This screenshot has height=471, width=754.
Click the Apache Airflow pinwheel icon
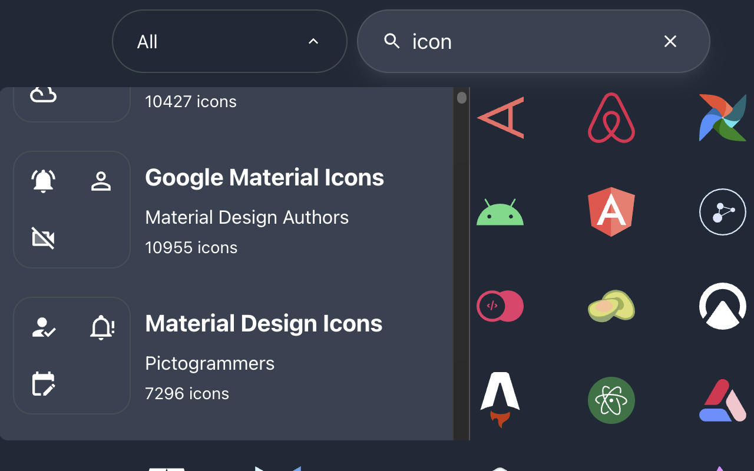pos(722,117)
